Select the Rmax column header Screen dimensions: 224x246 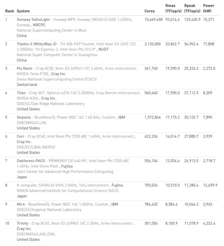[173, 8]
